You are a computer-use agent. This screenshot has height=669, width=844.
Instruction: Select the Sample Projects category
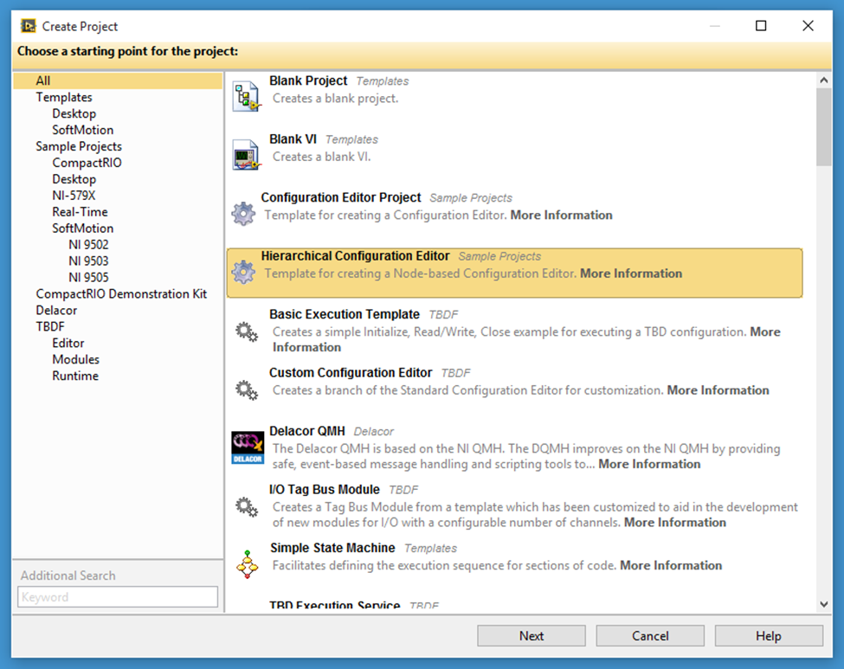tap(79, 146)
